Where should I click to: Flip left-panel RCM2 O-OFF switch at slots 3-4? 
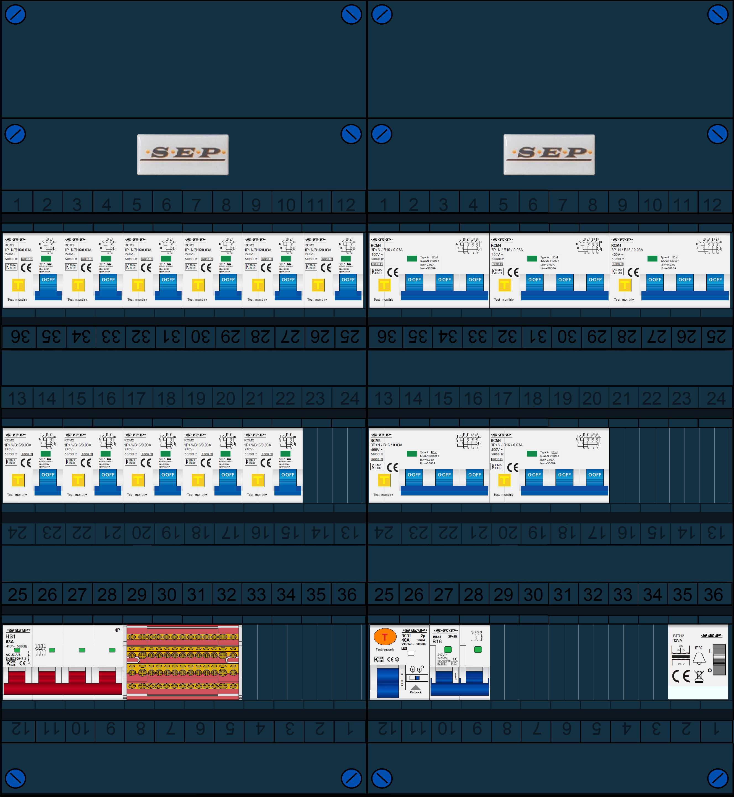click(x=108, y=287)
